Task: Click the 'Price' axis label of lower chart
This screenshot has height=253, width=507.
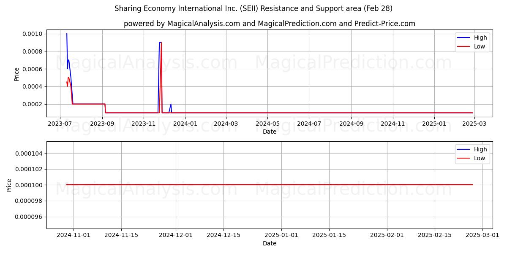Action: (10, 185)
